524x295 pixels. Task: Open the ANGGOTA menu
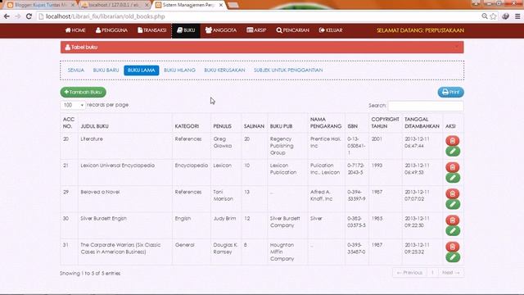221,30
